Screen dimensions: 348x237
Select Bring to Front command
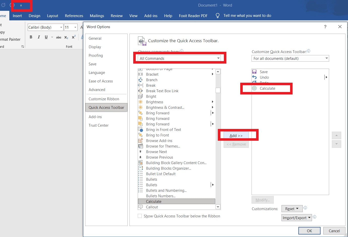(177, 135)
